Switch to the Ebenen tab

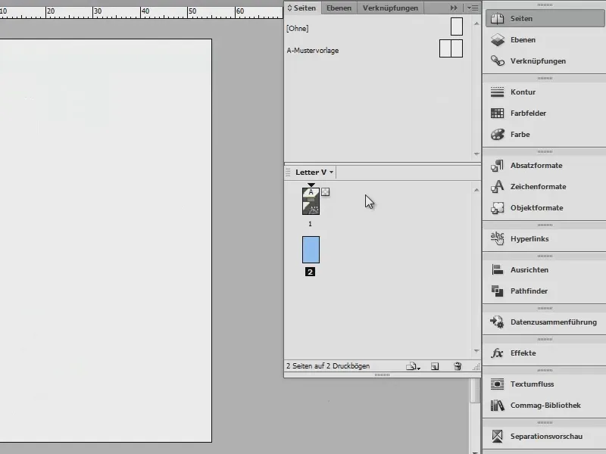[x=339, y=8]
